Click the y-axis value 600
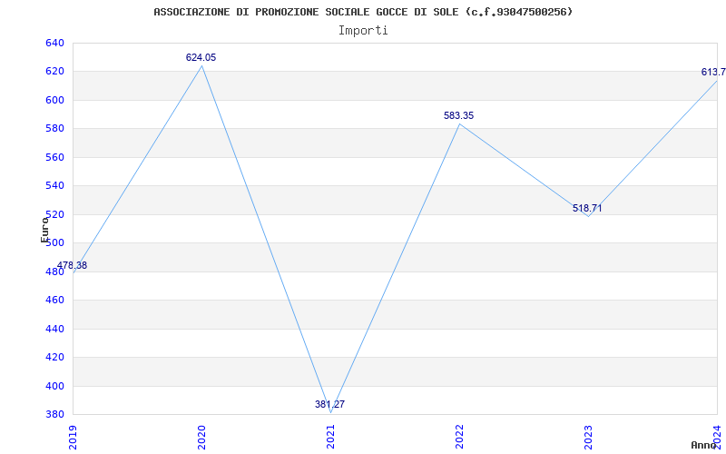This screenshot has width=726, height=454. 54,100
